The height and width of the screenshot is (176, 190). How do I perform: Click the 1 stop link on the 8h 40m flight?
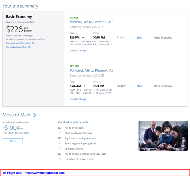(139, 86)
